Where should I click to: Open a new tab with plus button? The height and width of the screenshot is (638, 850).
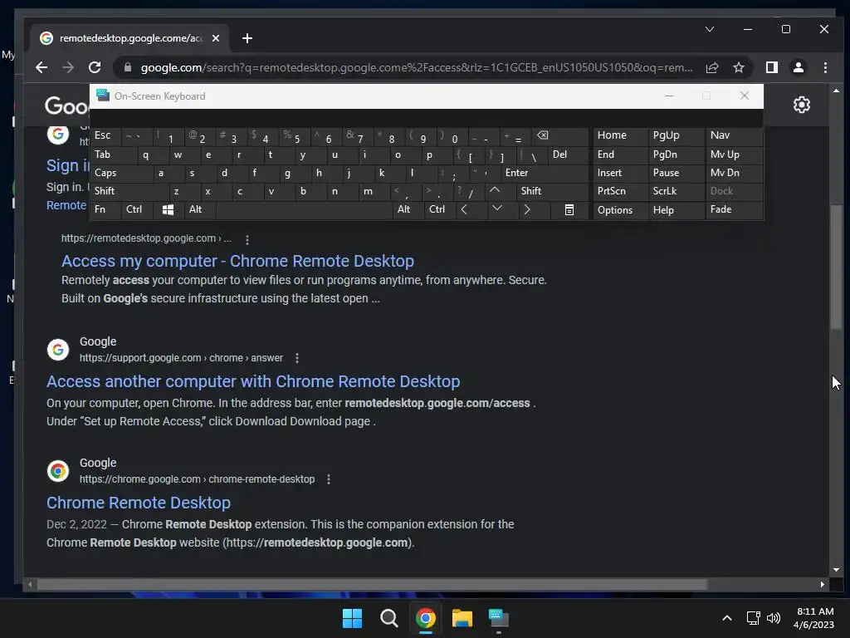pos(247,38)
